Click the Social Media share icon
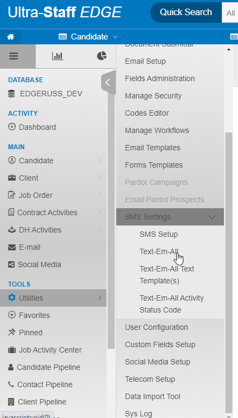This screenshot has width=238, height=418. [11, 264]
